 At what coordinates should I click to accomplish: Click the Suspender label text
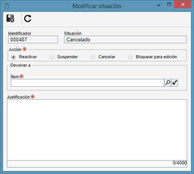(x=67, y=57)
